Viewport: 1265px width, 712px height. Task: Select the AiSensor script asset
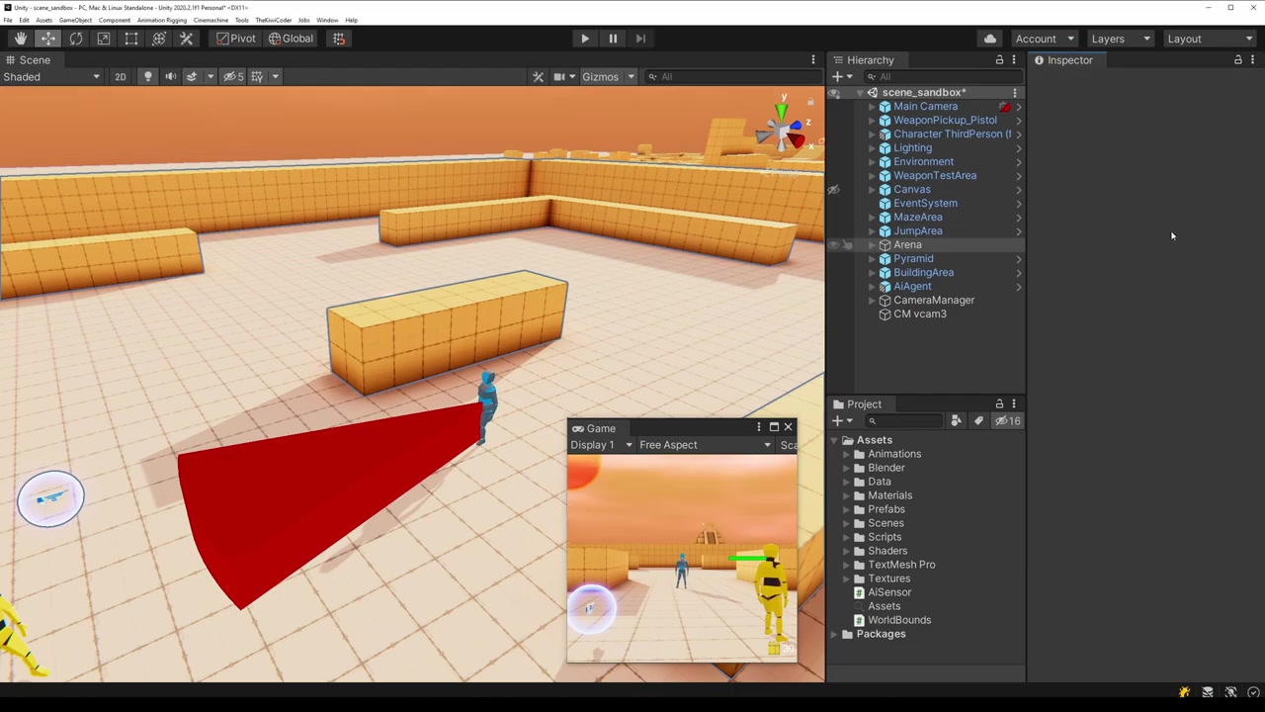[888, 592]
